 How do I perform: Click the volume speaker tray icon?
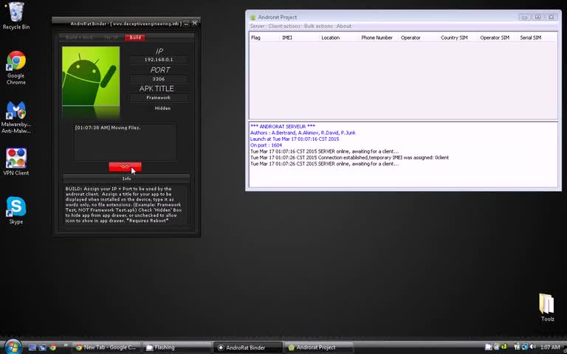(x=532, y=347)
